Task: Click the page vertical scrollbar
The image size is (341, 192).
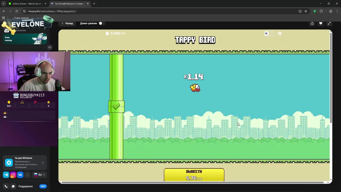Action: pos(331,77)
